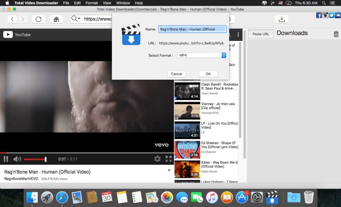This screenshot has height=207, width=341.
Task: Click the video progress bar
Action: click(87, 153)
